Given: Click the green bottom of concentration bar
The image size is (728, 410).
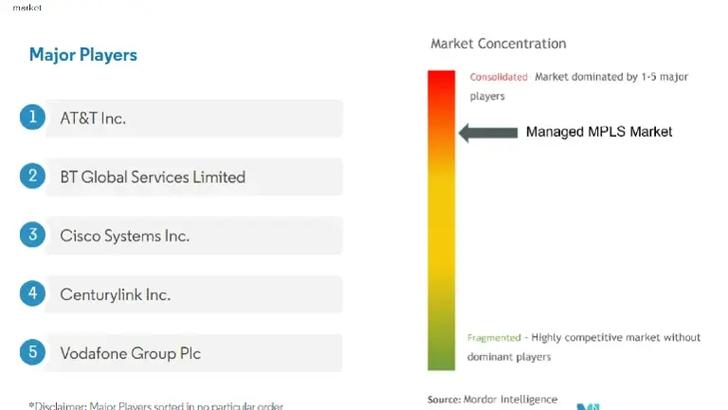Looking at the screenshot, I should coord(441,358).
